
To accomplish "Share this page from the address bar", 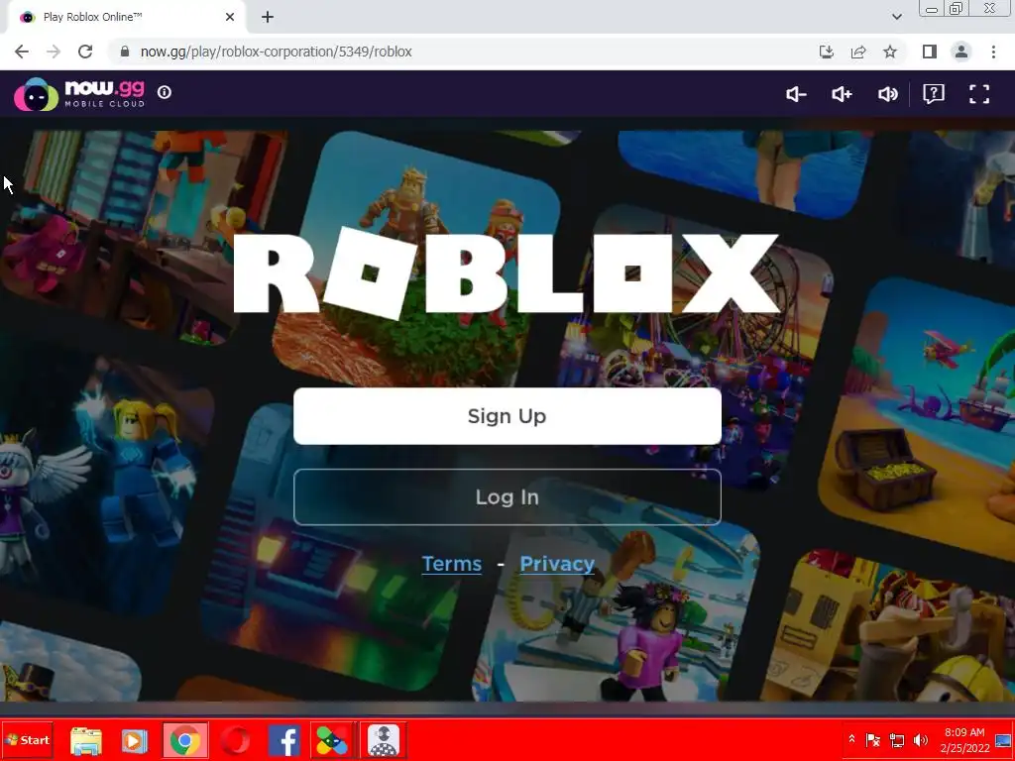I will coord(858,52).
